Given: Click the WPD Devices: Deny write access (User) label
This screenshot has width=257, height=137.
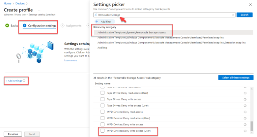Looking at the screenshot, I should click(129, 131).
